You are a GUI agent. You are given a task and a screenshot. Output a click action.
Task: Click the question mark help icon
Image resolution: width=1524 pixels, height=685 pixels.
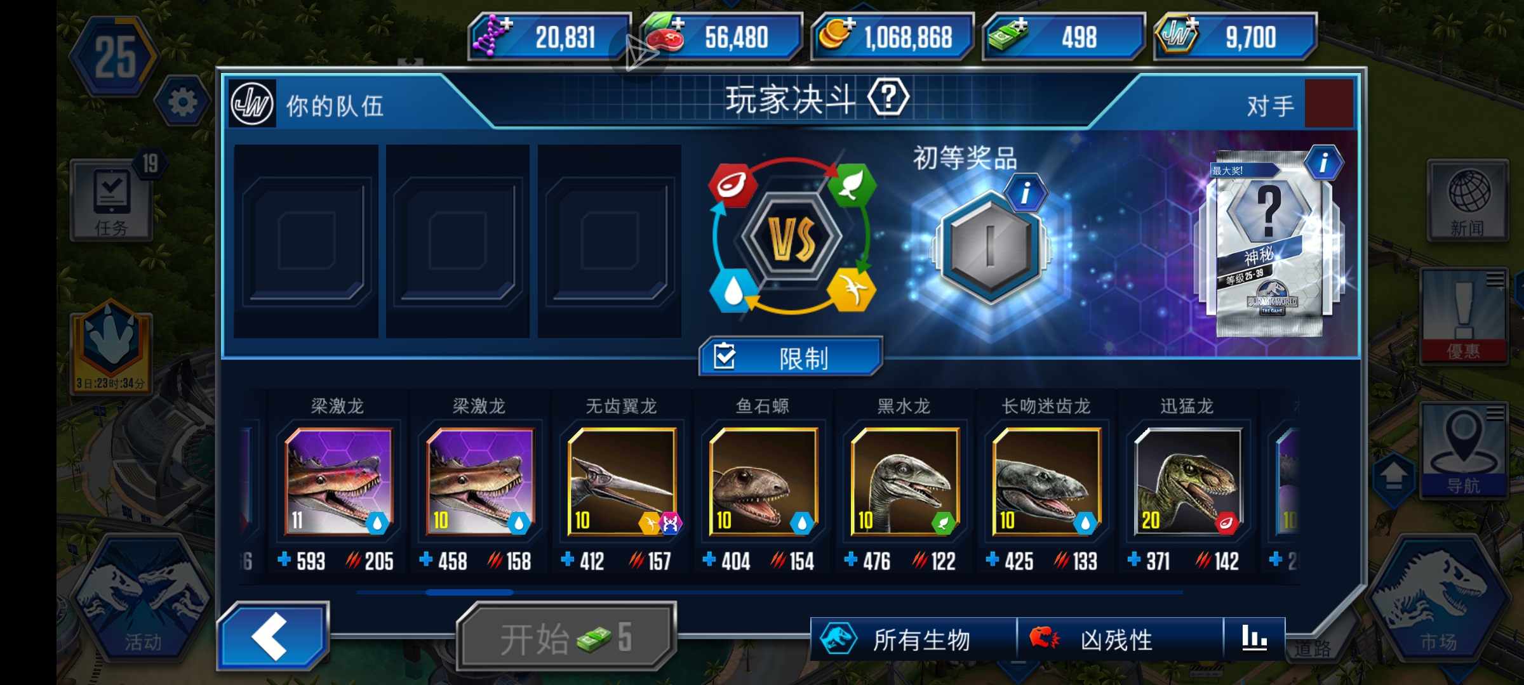pos(888,97)
